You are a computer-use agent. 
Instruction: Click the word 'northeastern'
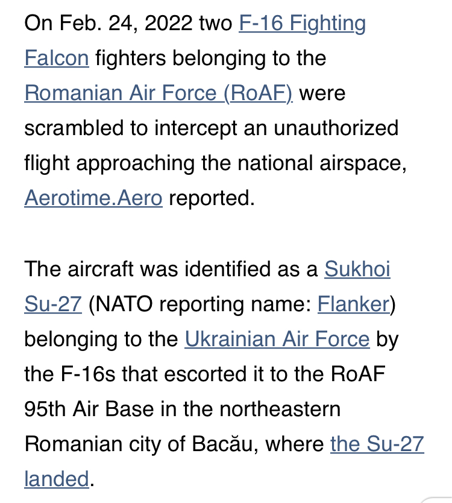280,409
